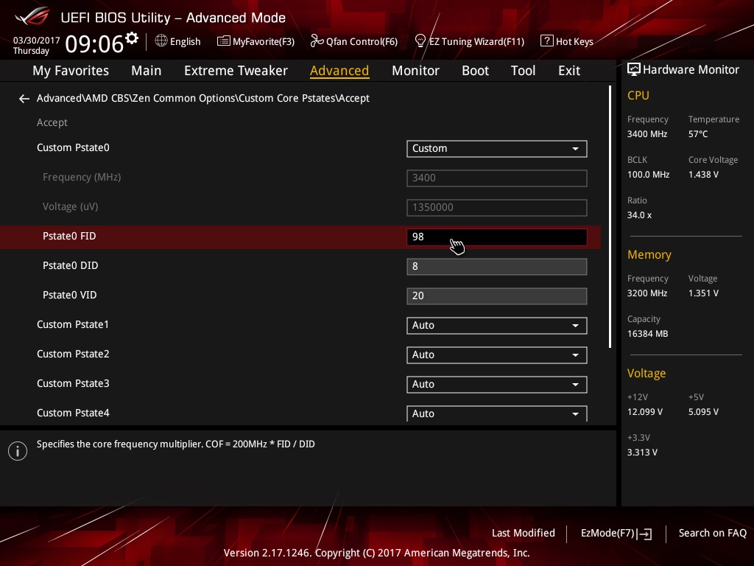Click the CPU Ratio 34.0 x value
The width and height of the screenshot is (754, 566).
click(x=639, y=215)
